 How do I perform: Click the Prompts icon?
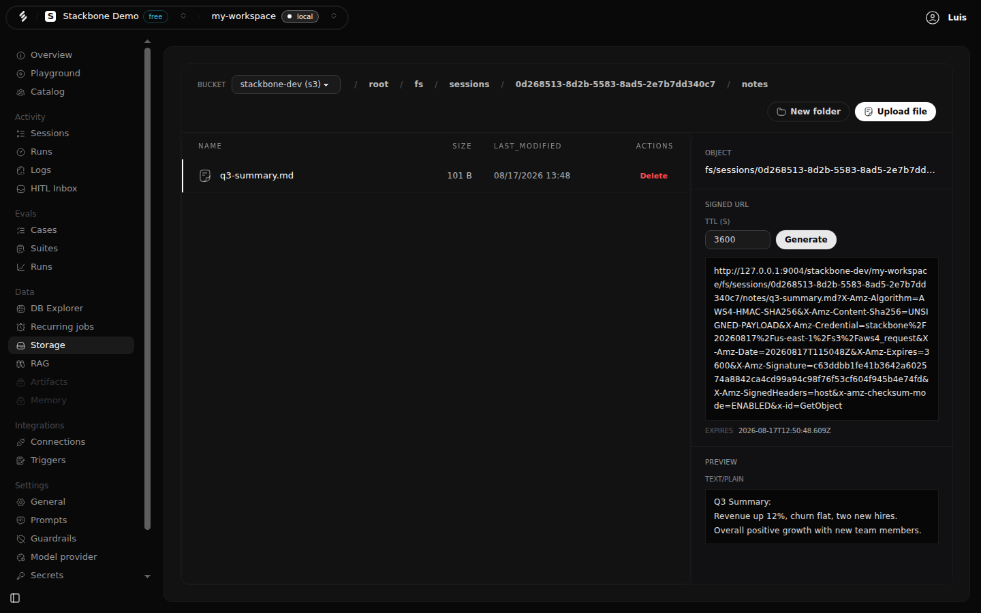[x=20, y=520]
